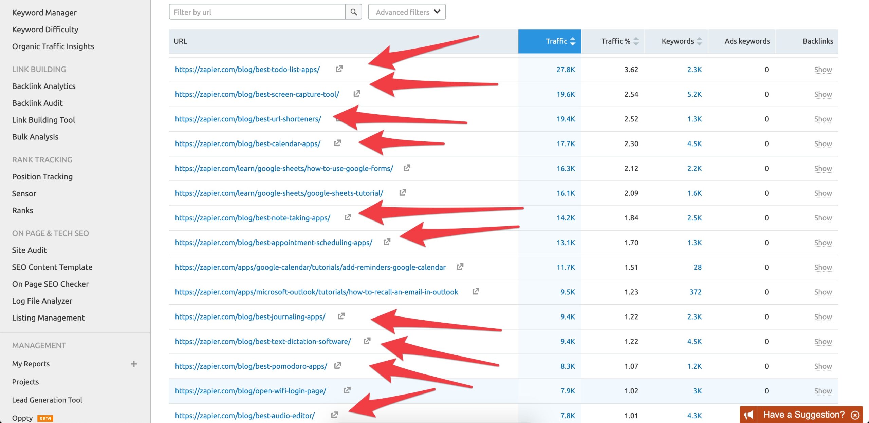Open the best-screen-capture-tool URL link
This screenshot has width=869, height=423.
click(x=257, y=94)
